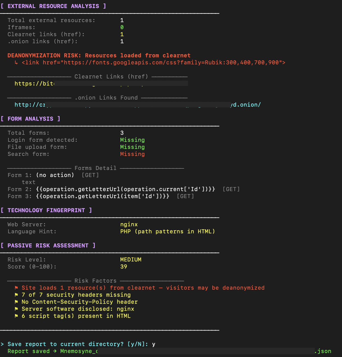Click the red Missing value beside Search form

coord(132,154)
